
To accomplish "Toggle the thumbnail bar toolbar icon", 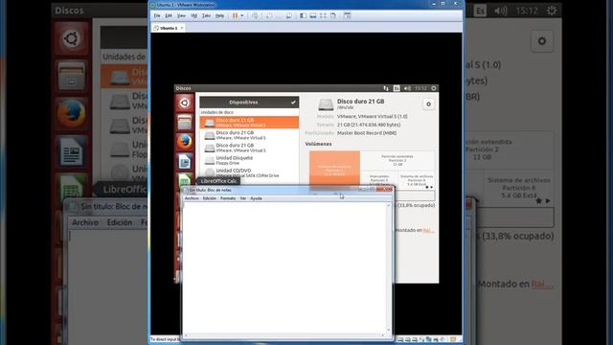I will [313, 15].
